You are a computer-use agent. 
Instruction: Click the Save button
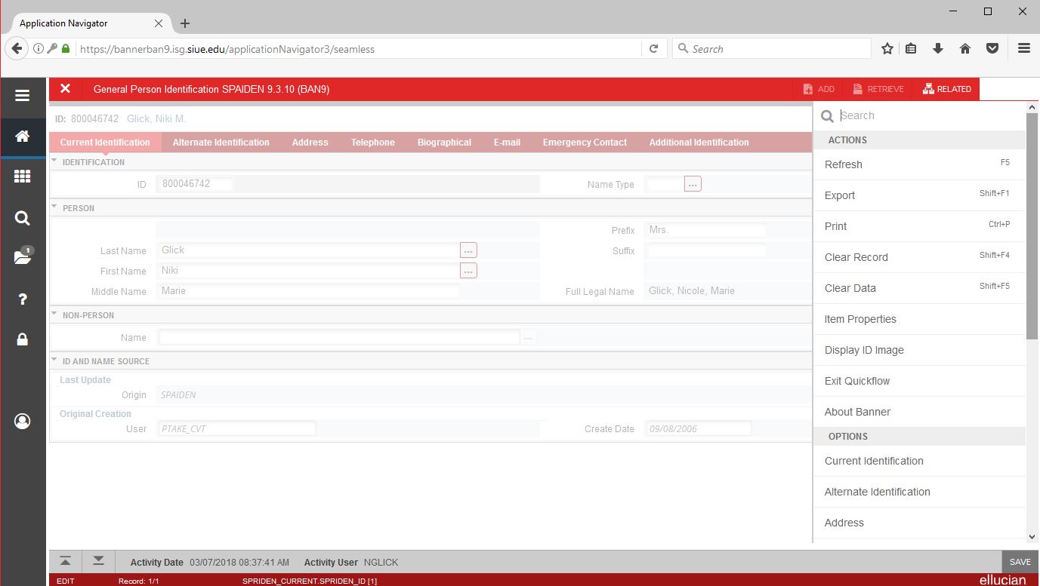pyautogui.click(x=1020, y=562)
